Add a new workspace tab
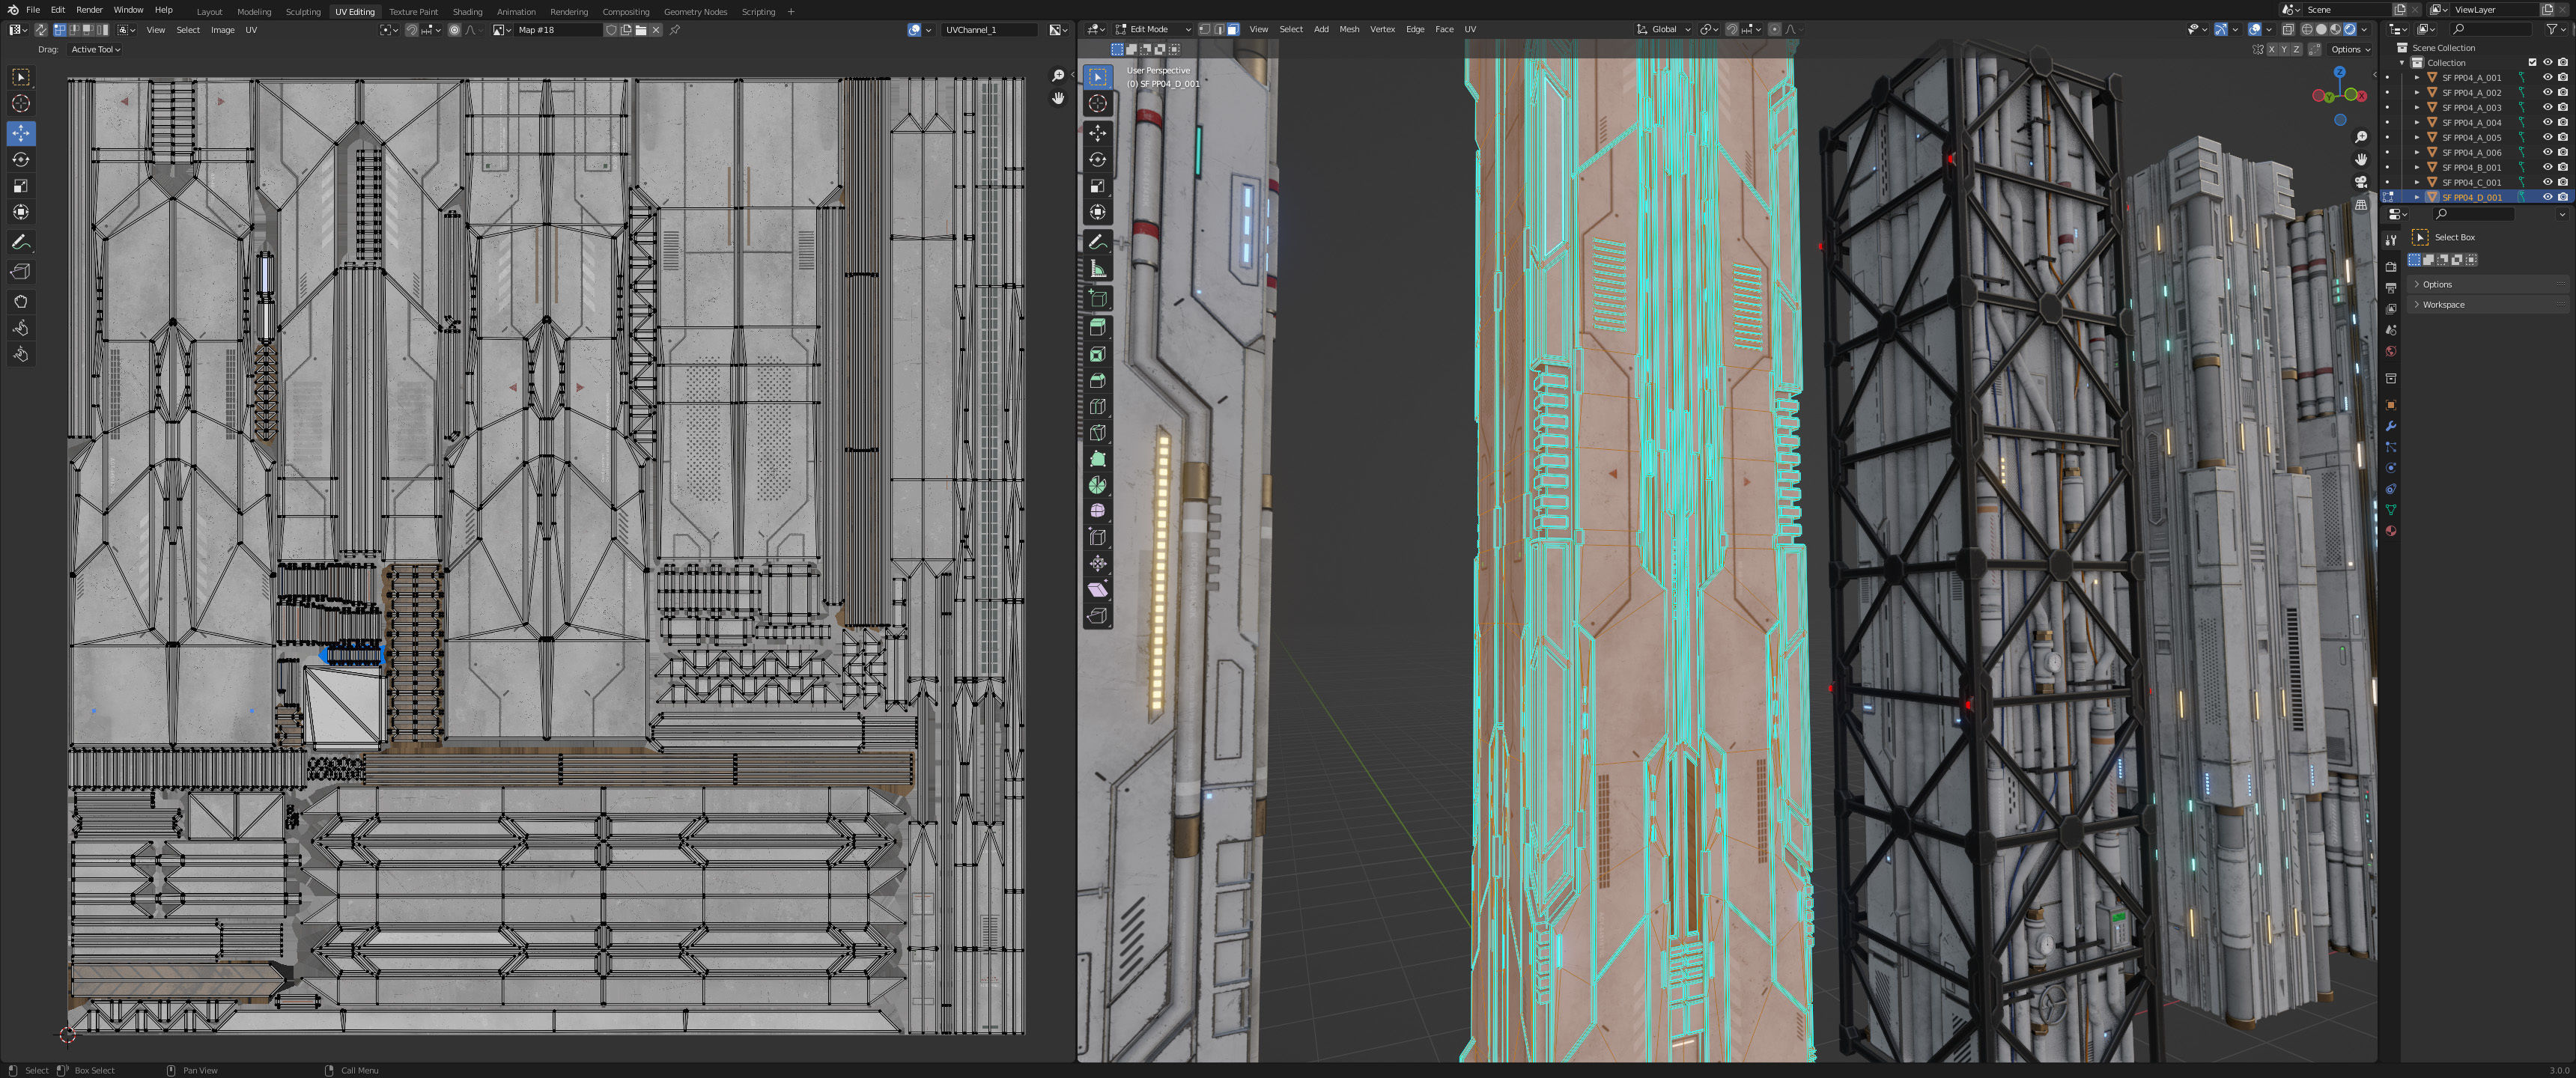Viewport: 2576px width, 1078px height. click(x=791, y=11)
